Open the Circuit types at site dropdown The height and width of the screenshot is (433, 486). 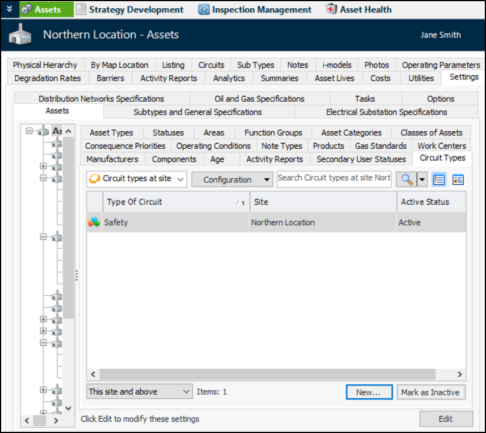point(137,179)
